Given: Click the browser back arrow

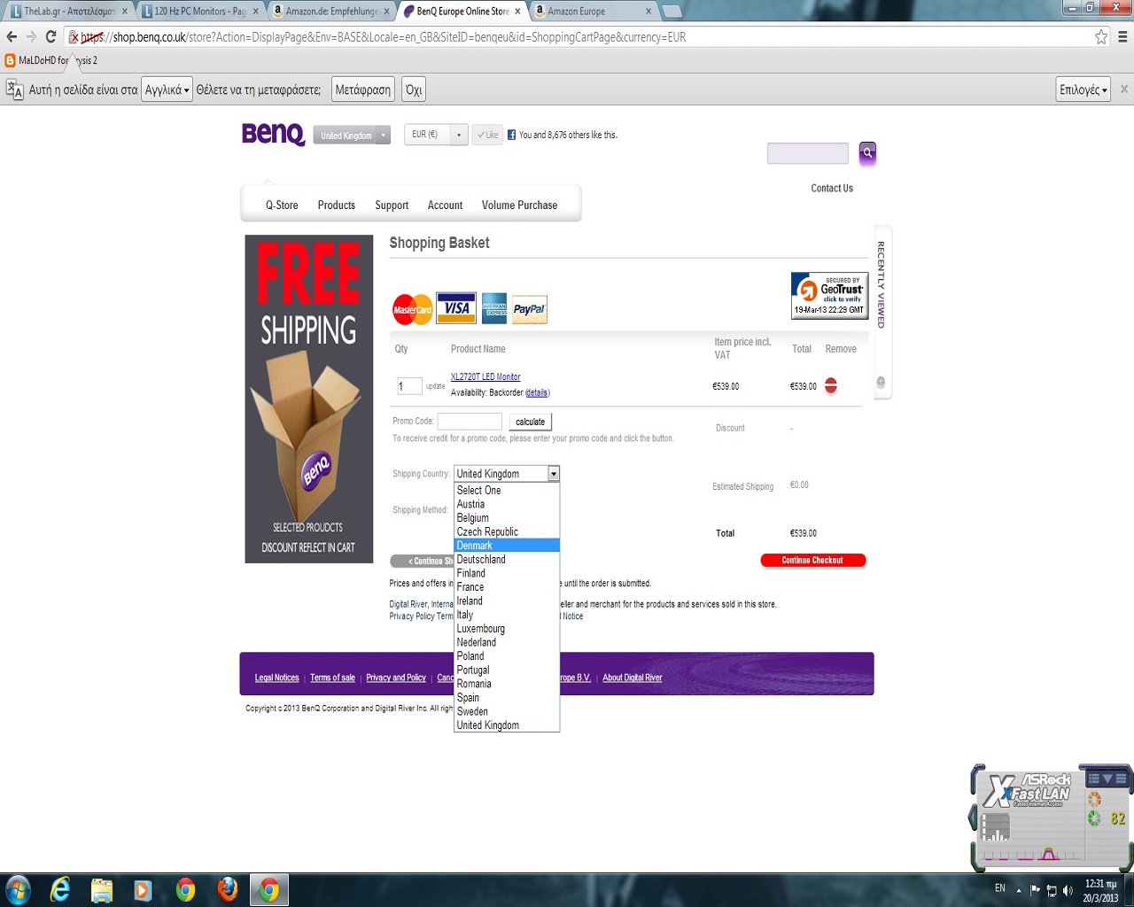Looking at the screenshot, I should pyautogui.click(x=12, y=37).
